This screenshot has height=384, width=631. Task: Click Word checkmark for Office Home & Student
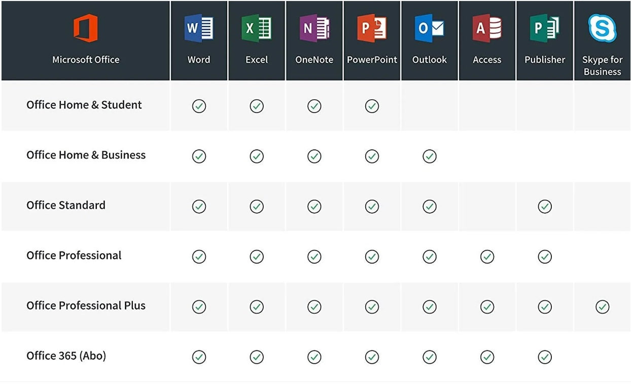click(x=199, y=106)
